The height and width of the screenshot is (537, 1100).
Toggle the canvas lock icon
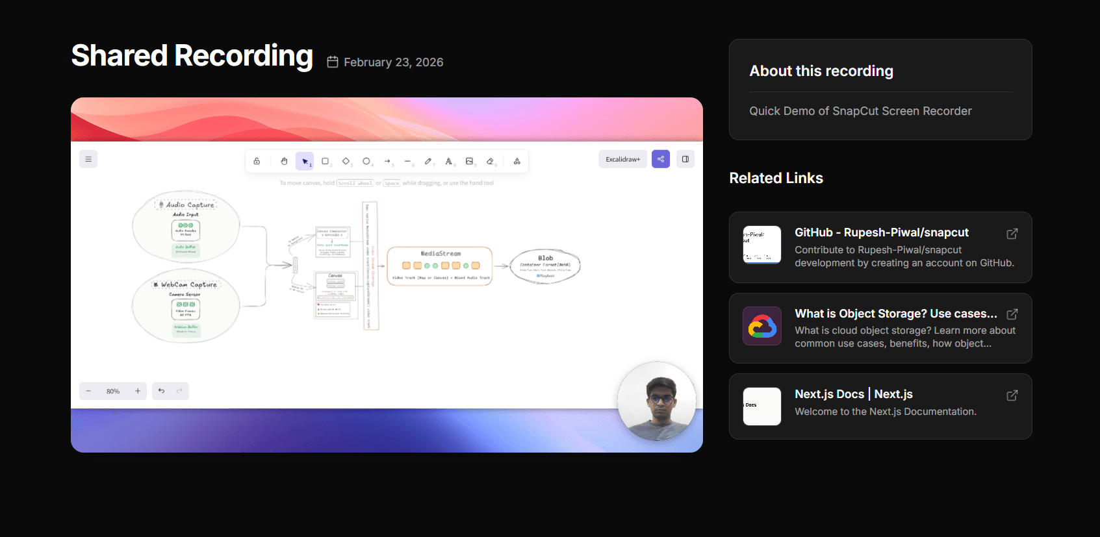pos(257,161)
